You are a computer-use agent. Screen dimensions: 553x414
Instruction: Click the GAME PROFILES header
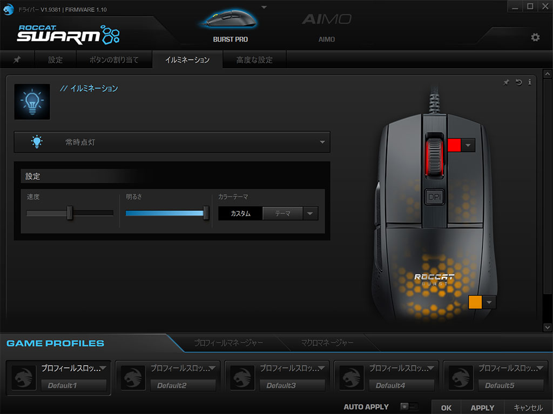click(56, 343)
